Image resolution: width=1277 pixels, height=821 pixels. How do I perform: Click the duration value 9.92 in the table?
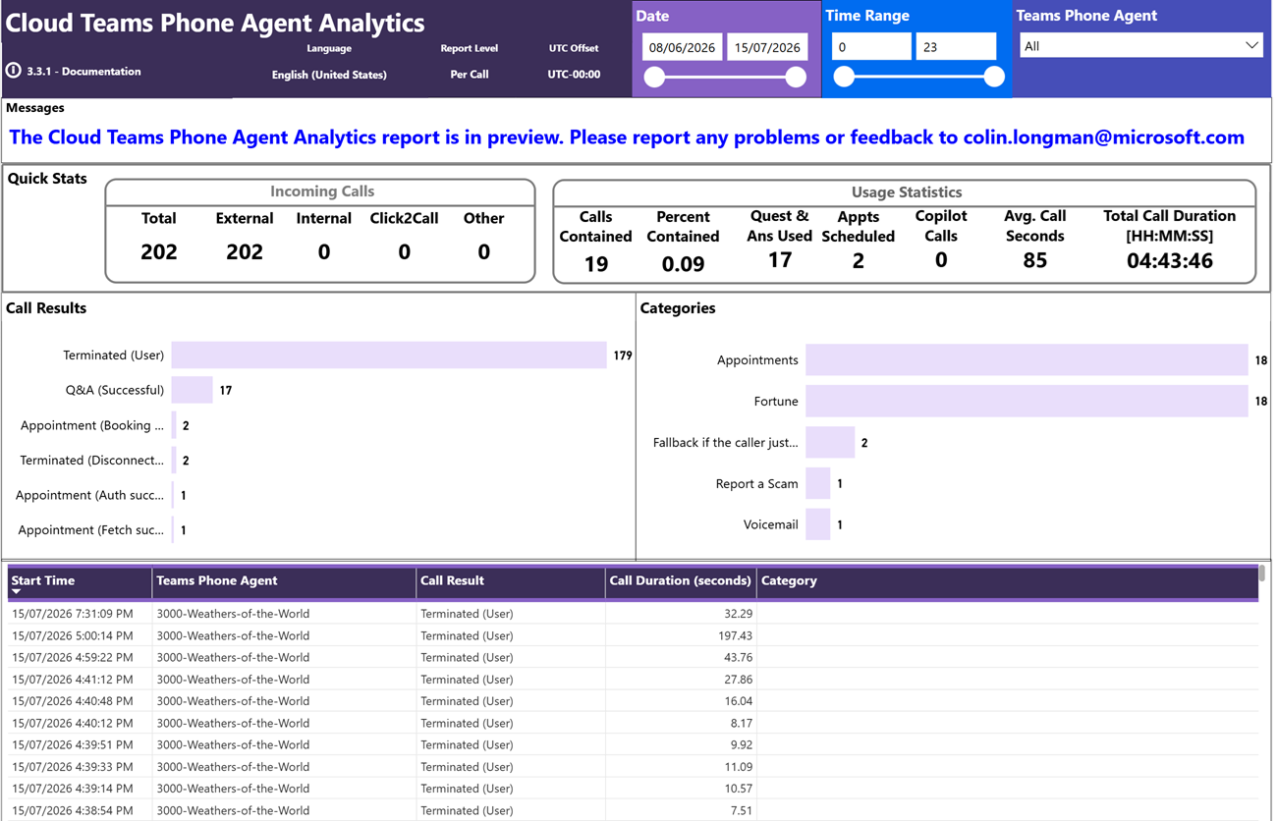tap(741, 745)
